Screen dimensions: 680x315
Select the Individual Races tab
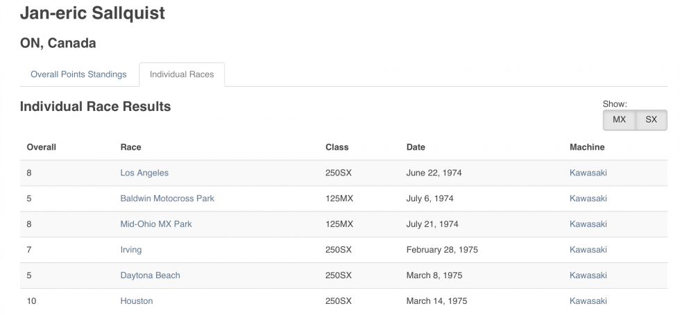coord(182,74)
